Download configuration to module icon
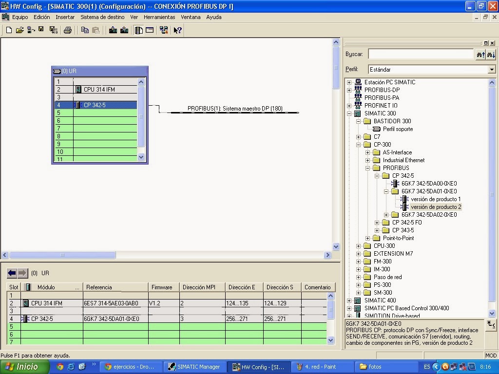 (x=113, y=30)
